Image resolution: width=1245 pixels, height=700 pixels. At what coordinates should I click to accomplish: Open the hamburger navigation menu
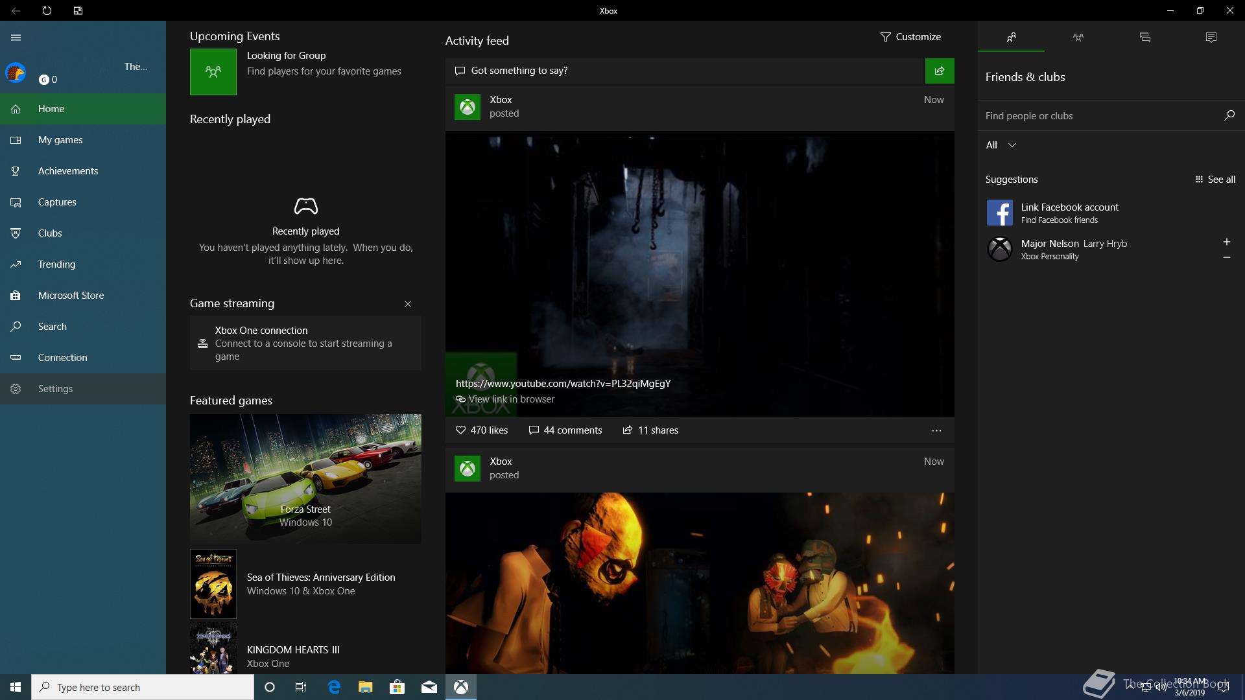point(16,38)
